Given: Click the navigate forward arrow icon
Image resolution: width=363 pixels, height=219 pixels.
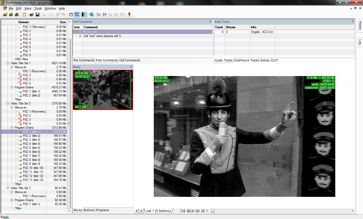Looking at the screenshot, I should click(64, 15).
